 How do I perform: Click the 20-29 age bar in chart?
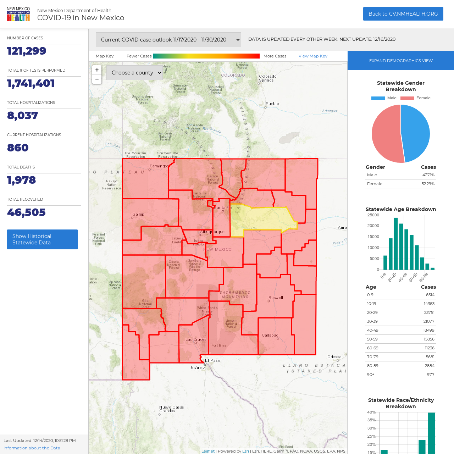396,244
